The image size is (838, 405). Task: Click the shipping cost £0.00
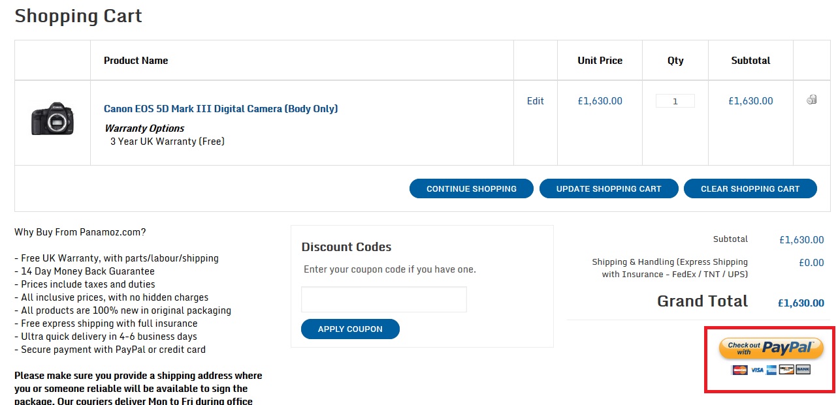coord(811,263)
